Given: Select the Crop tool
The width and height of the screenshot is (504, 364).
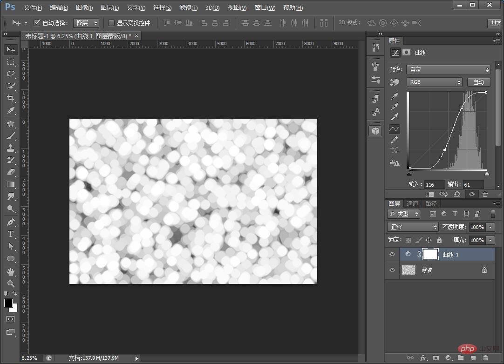Looking at the screenshot, I should tap(11, 98).
